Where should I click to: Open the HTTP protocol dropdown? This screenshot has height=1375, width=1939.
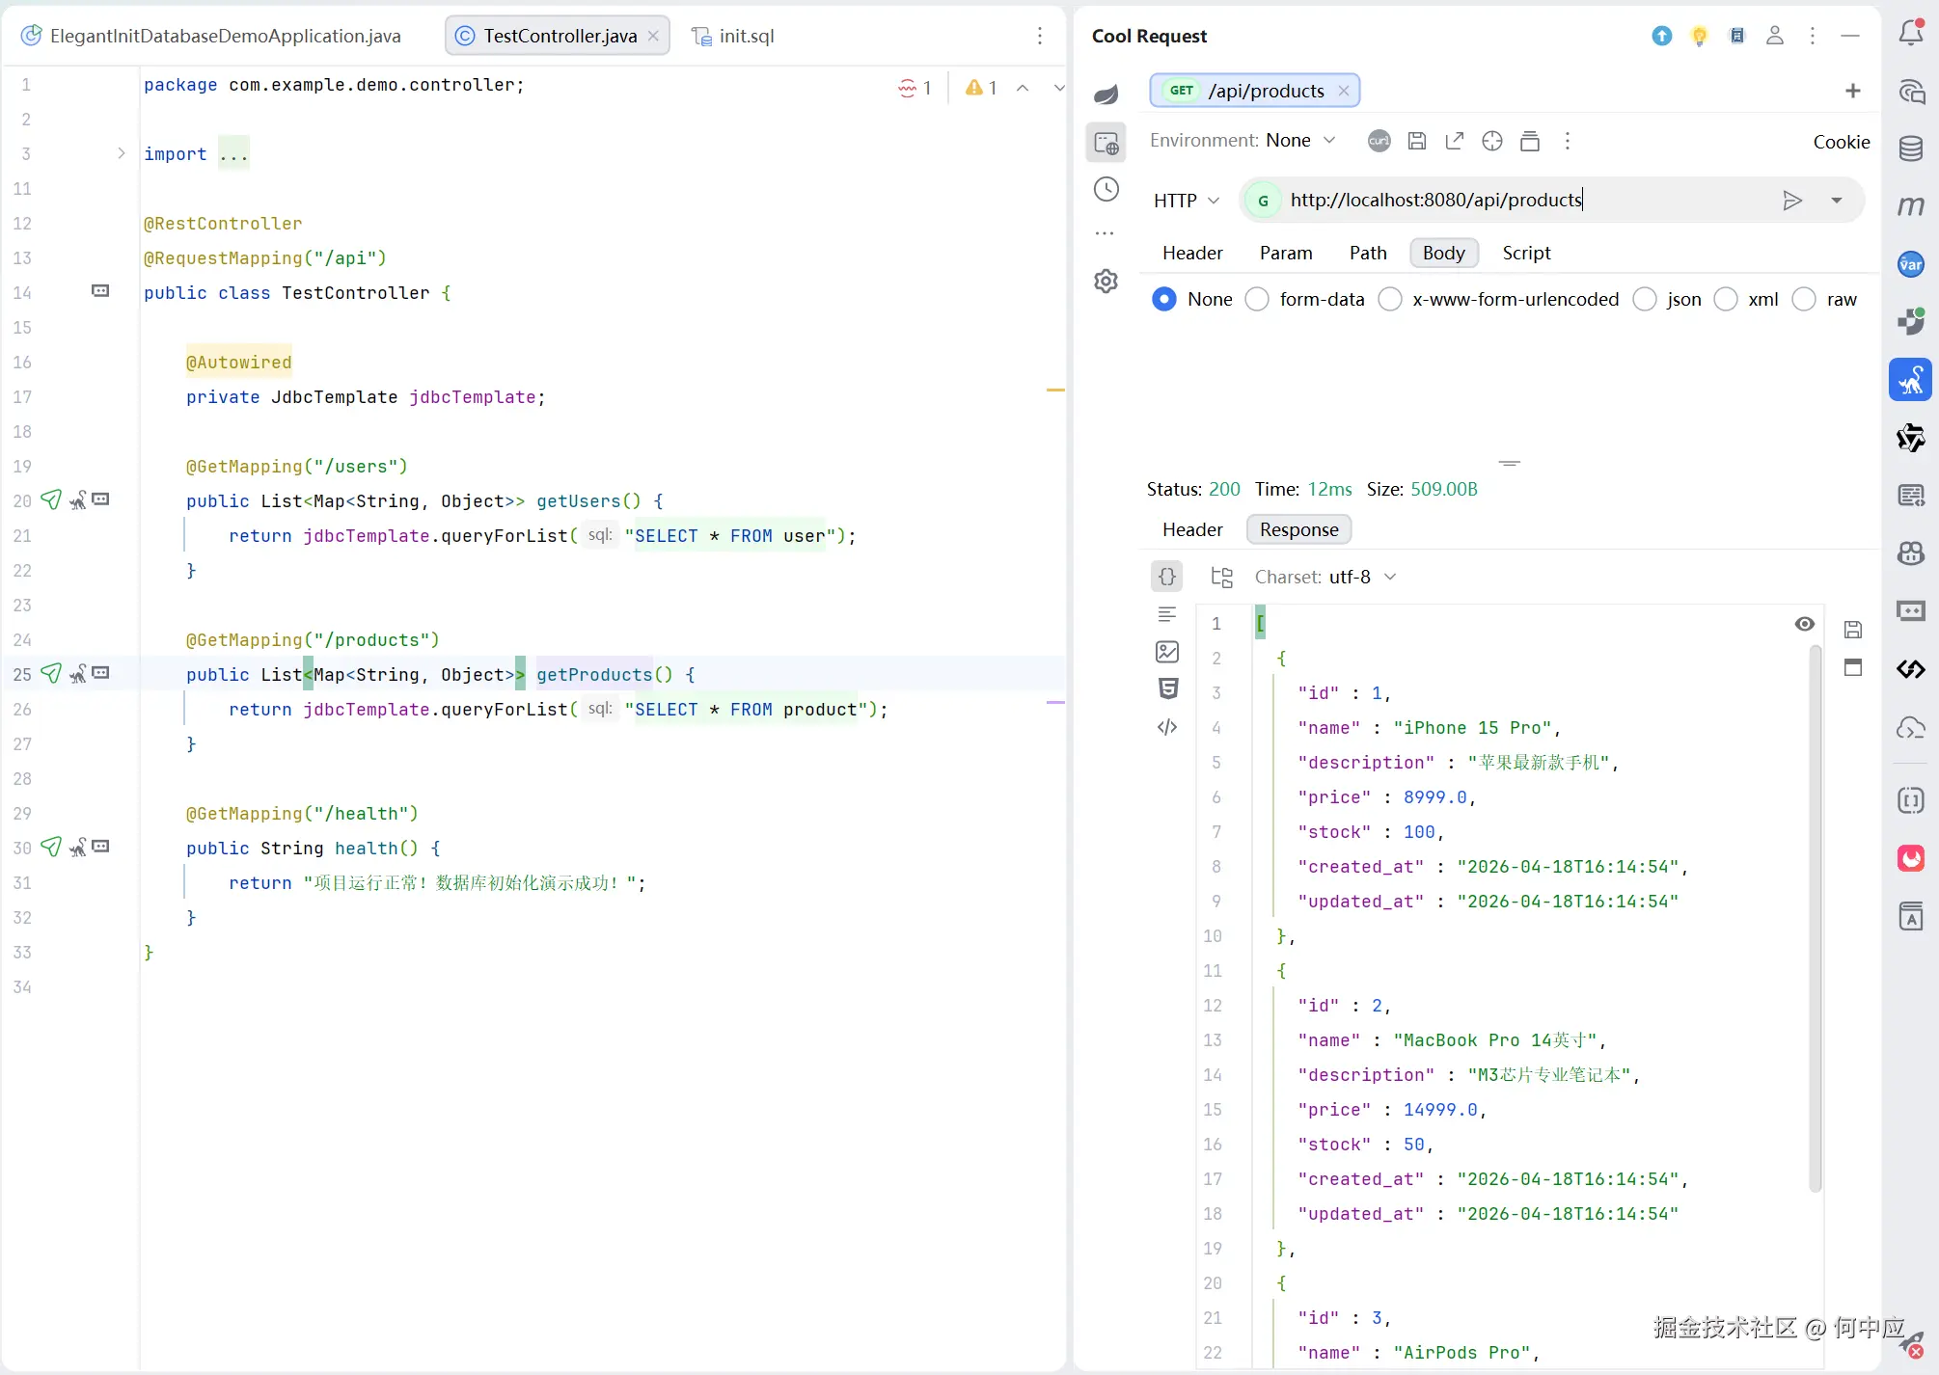tap(1186, 201)
